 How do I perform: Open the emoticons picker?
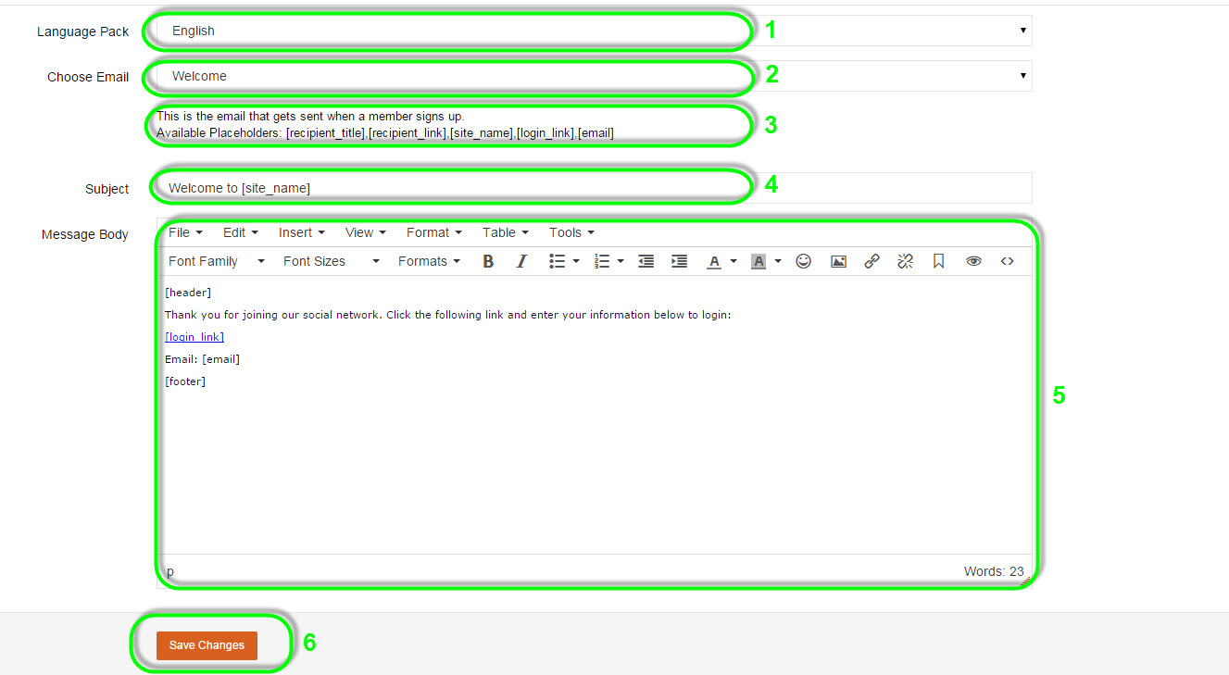[804, 262]
